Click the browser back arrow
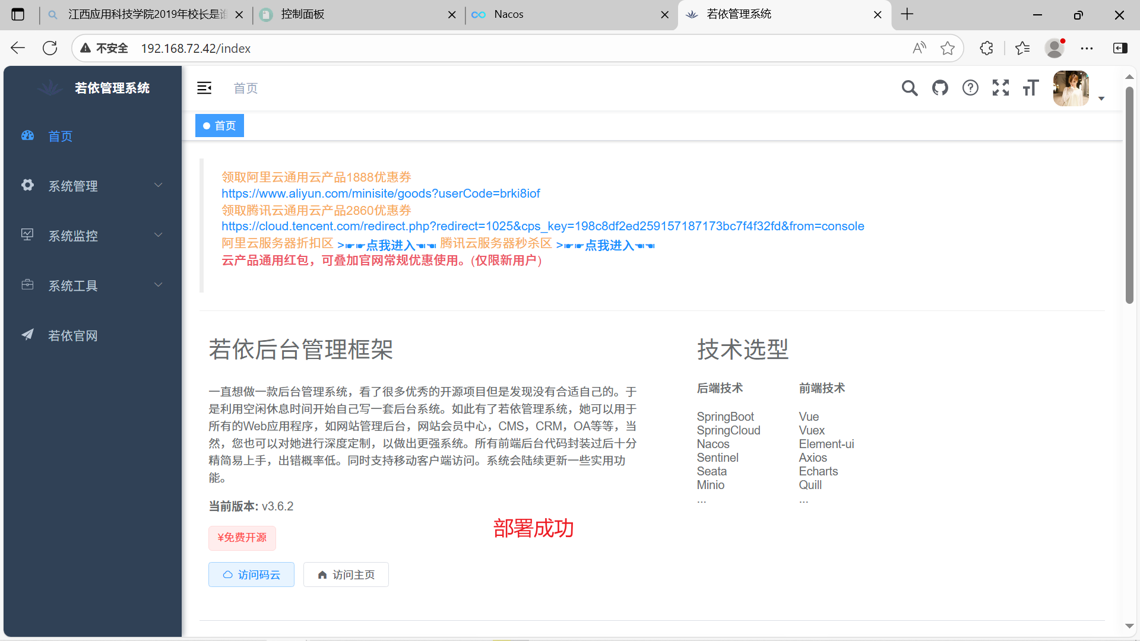Screen dimensions: 1140x641 point(18,48)
